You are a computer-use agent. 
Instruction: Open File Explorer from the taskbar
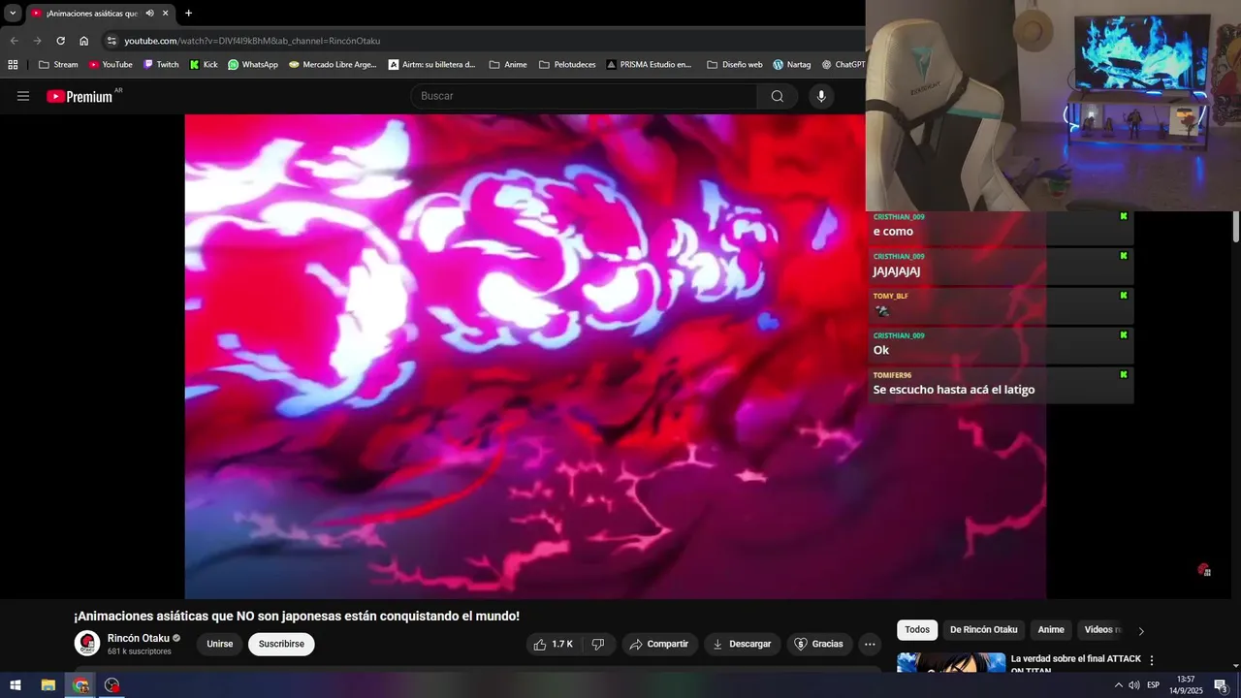coord(48,685)
